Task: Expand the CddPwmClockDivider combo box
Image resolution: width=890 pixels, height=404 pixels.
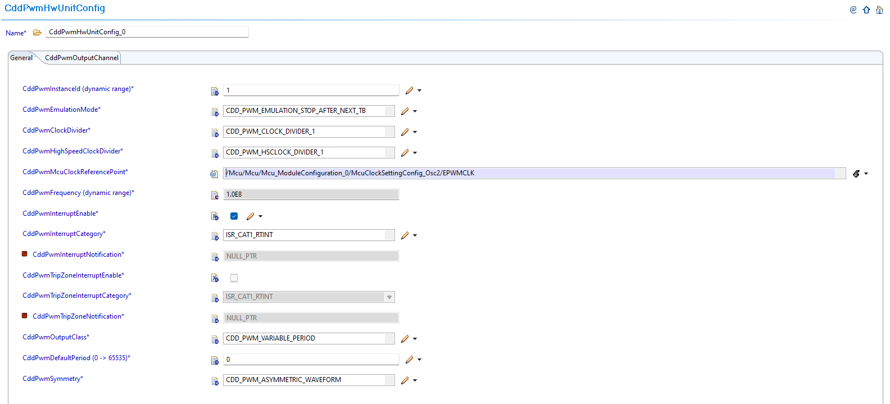Action: (x=389, y=132)
